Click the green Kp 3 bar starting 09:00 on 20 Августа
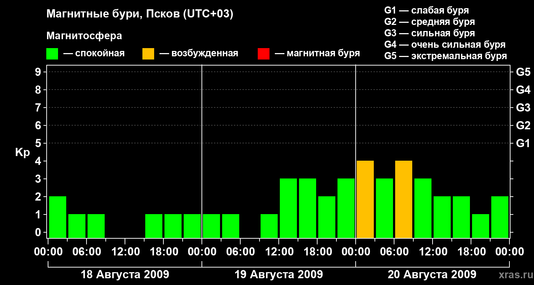Viewport: 534px width, 285px height. coord(423,208)
